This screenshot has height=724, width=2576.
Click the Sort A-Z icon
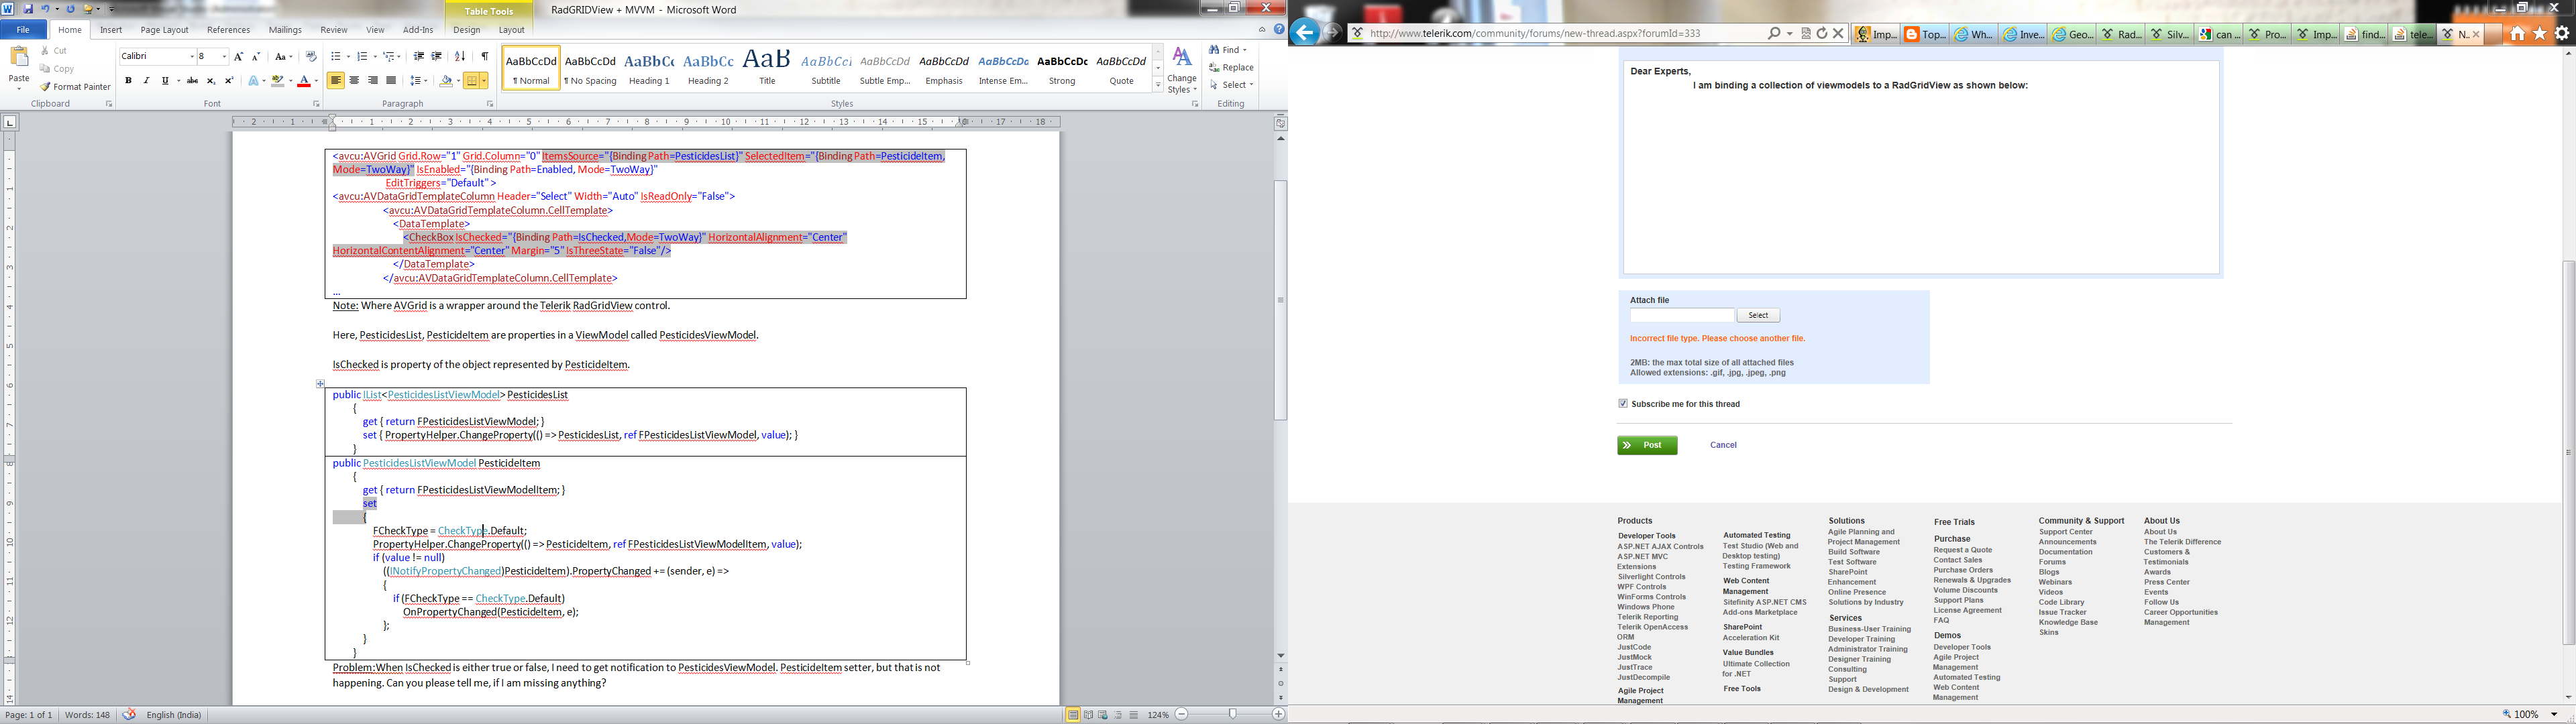tap(460, 56)
